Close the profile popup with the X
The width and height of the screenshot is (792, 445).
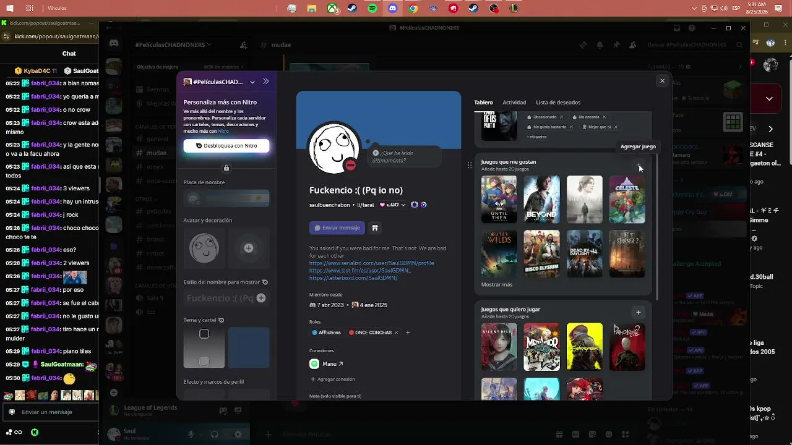[x=662, y=81]
